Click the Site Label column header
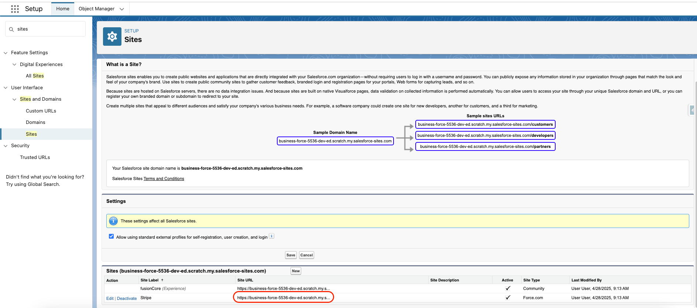The height and width of the screenshot is (308, 697). pyautogui.click(x=150, y=280)
